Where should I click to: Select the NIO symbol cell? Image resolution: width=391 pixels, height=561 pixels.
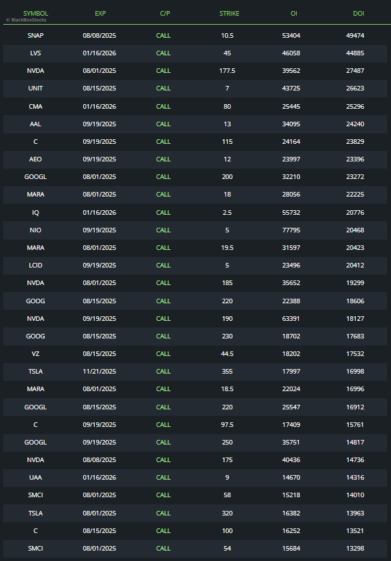click(35, 230)
